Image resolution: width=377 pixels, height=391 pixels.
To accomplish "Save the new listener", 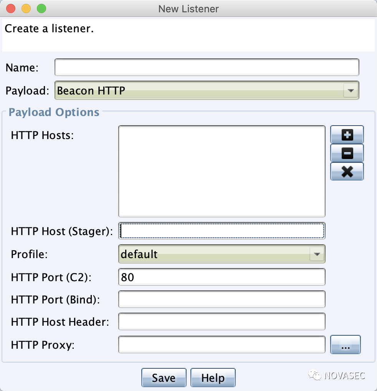I will click(x=164, y=378).
